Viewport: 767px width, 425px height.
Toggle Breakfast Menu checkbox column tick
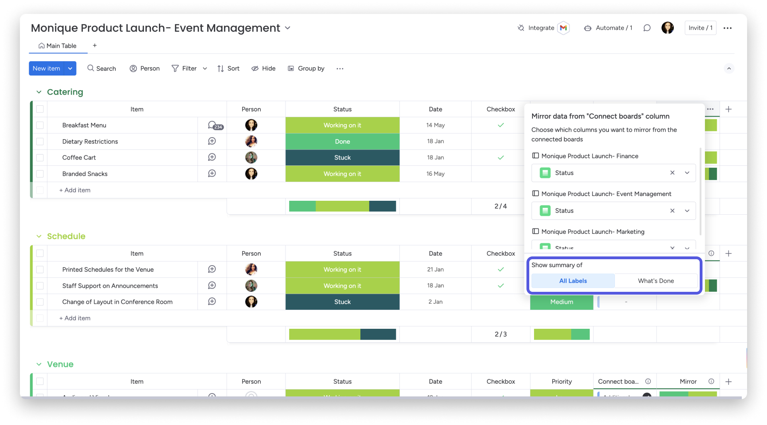[501, 125]
